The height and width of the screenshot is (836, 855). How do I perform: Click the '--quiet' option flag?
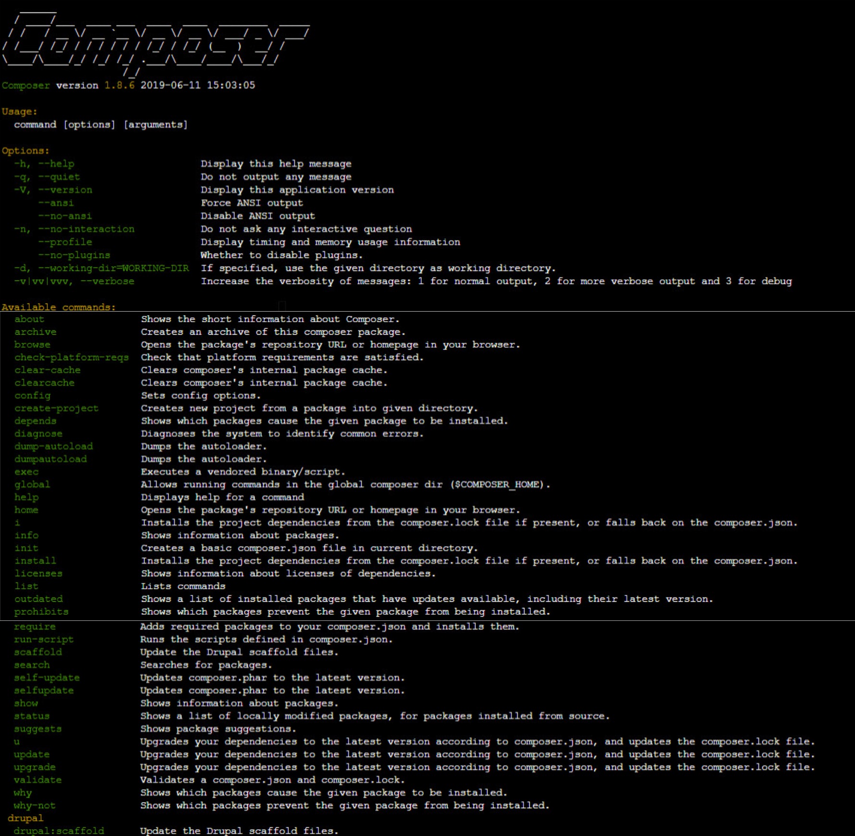(x=59, y=177)
